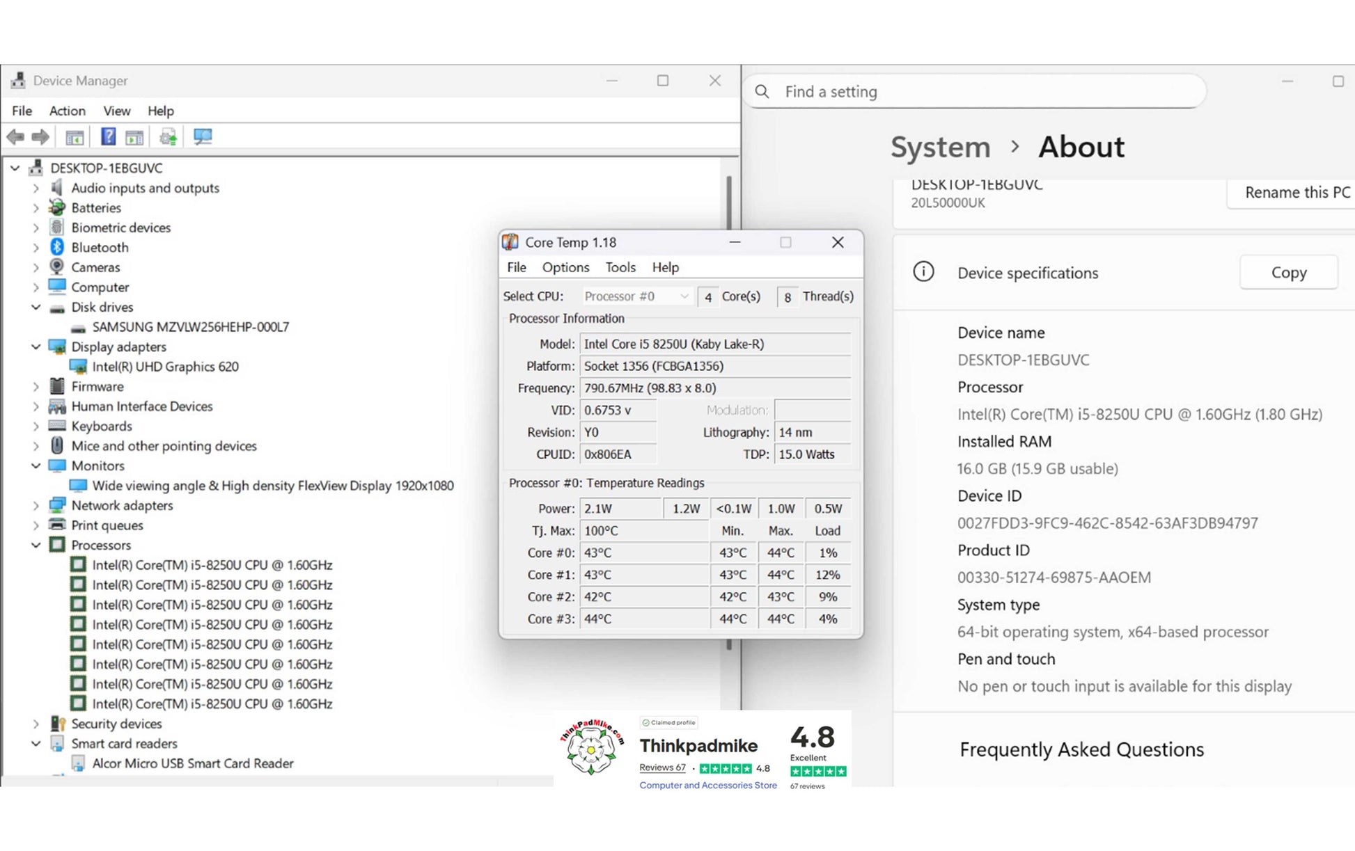Click the Copy device specifications button
1355x851 pixels.
coord(1288,273)
